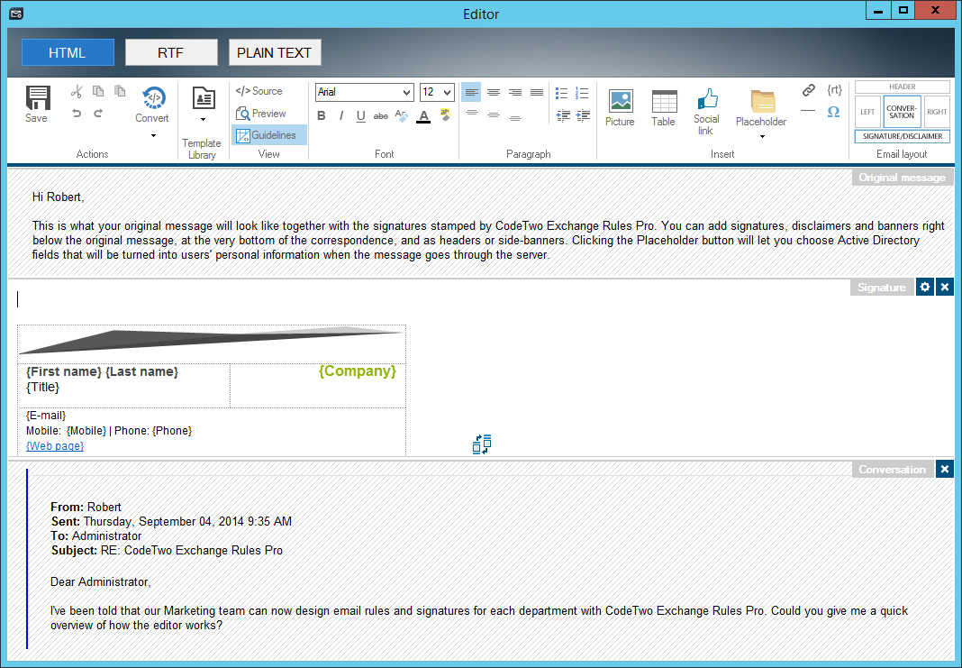Align paragraph text left
This screenshot has width=962, height=668.
[x=471, y=92]
